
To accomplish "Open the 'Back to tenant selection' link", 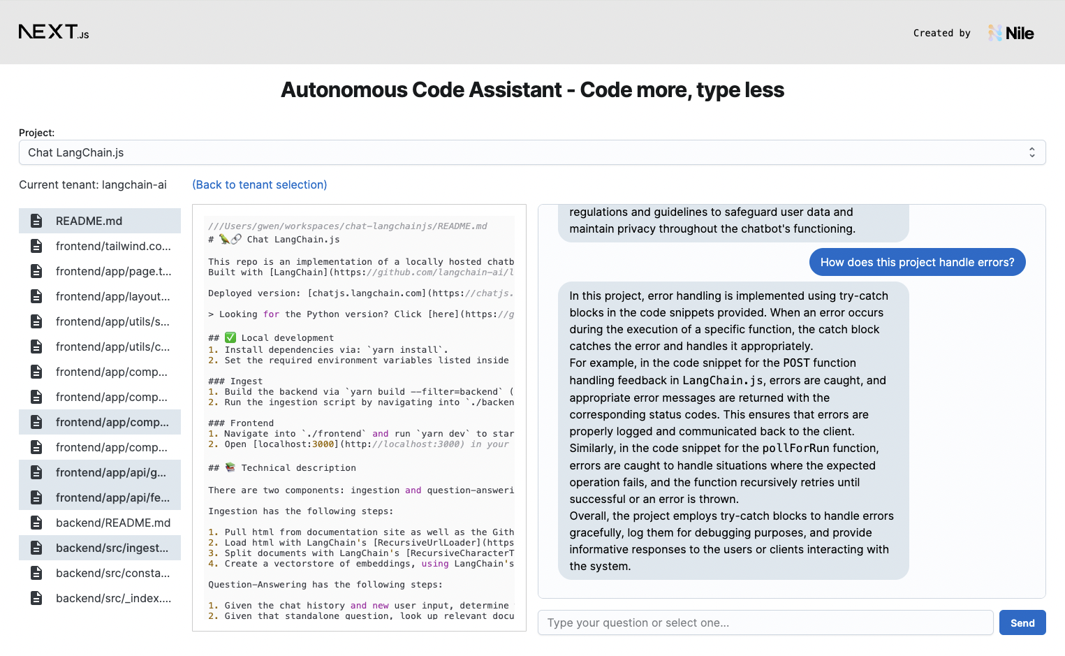I will (259, 184).
